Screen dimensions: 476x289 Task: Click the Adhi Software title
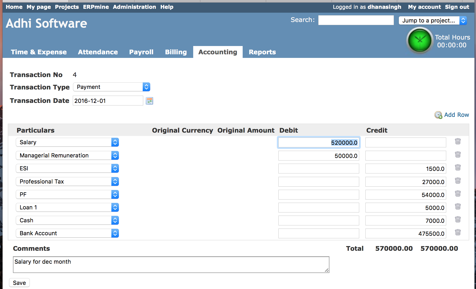(47, 23)
